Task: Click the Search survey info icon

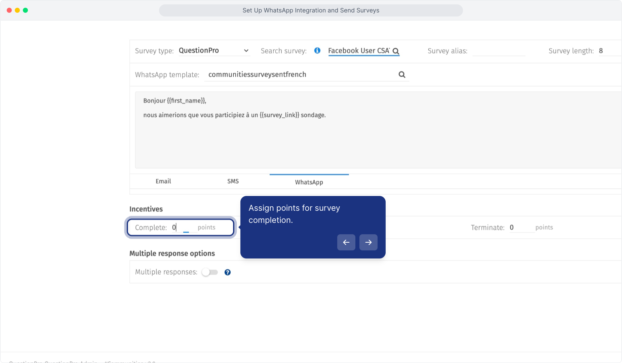Action: pyautogui.click(x=317, y=50)
